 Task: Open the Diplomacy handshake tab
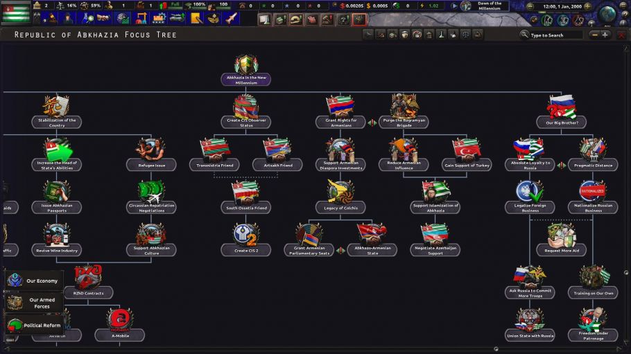(104, 19)
